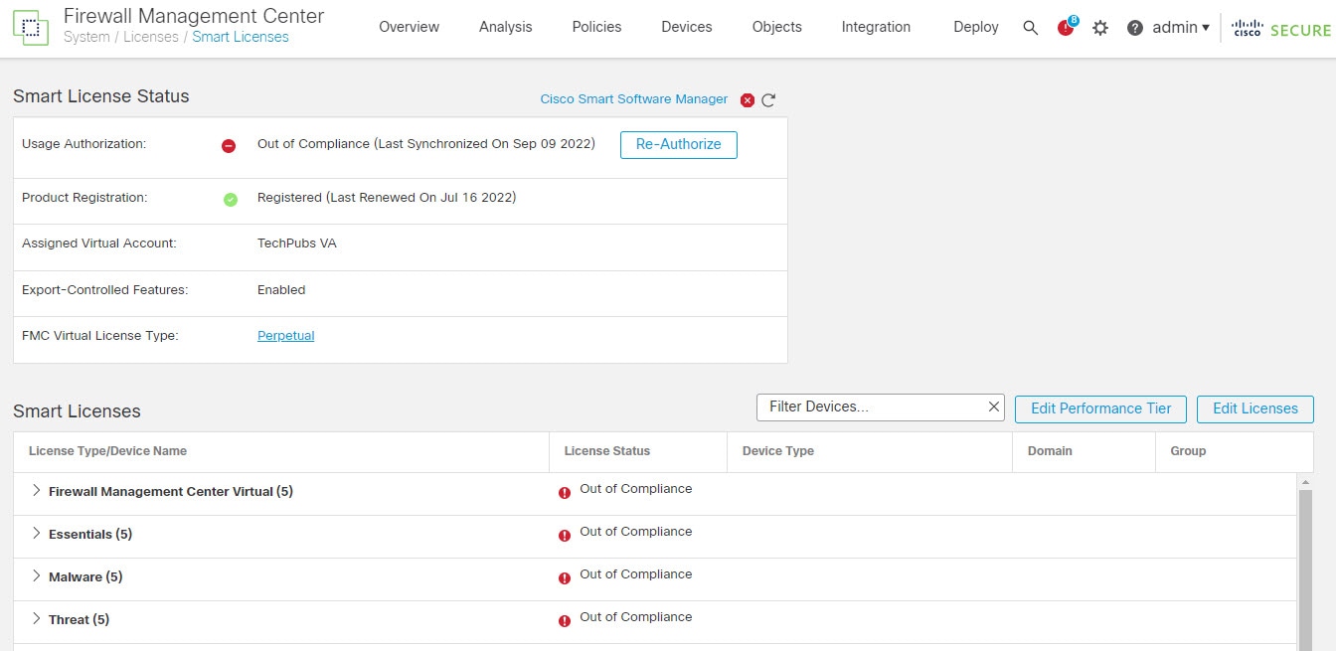The image size is (1336, 651).
Task: Click the Edit Licenses button
Action: click(x=1255, y=408)
